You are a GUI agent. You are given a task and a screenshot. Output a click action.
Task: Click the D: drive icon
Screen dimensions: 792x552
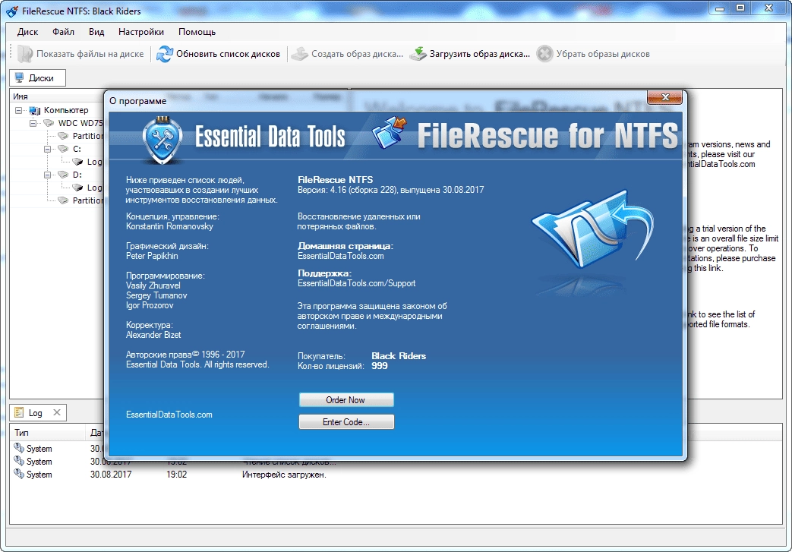(63, 174)
